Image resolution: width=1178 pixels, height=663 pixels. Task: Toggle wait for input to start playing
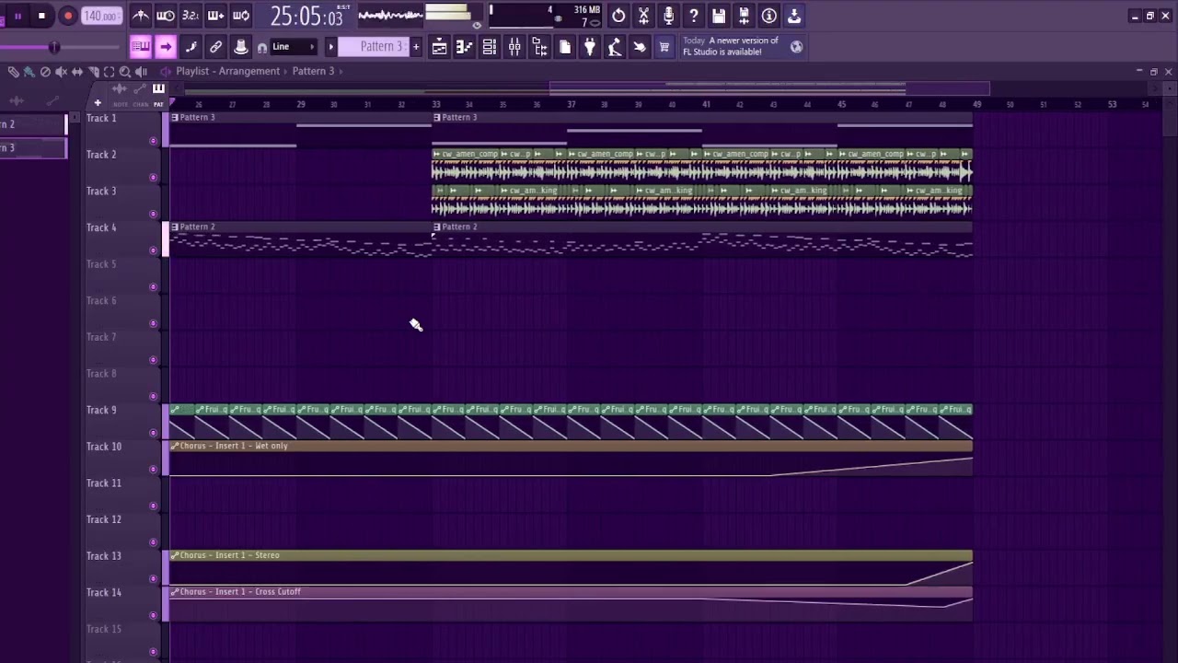(x=166, y=16)
